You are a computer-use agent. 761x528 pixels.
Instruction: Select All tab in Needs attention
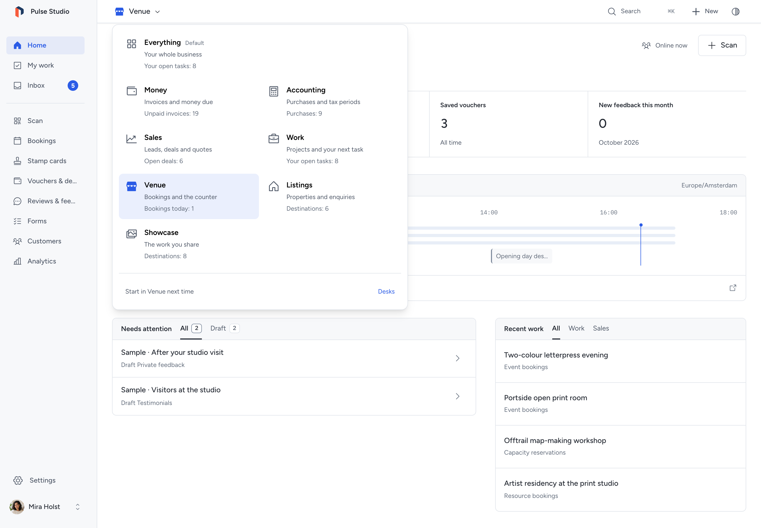click(x=191, y=328)
